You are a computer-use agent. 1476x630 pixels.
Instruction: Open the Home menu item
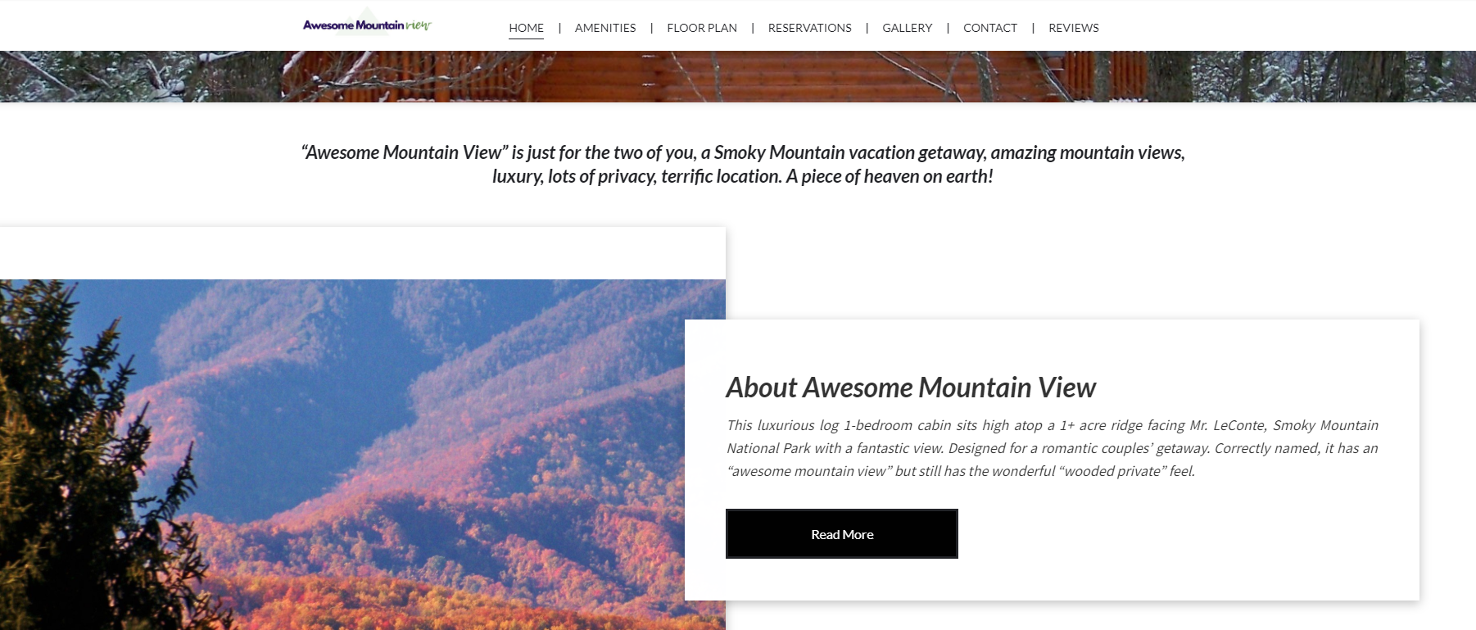pyautogui.click(x=526, y=28)
